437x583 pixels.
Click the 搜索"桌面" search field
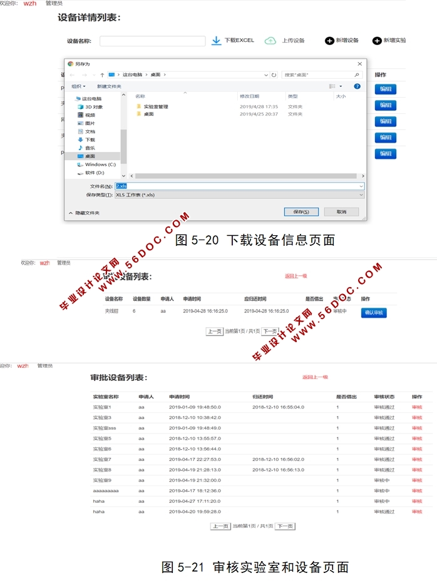pos(321,74)
